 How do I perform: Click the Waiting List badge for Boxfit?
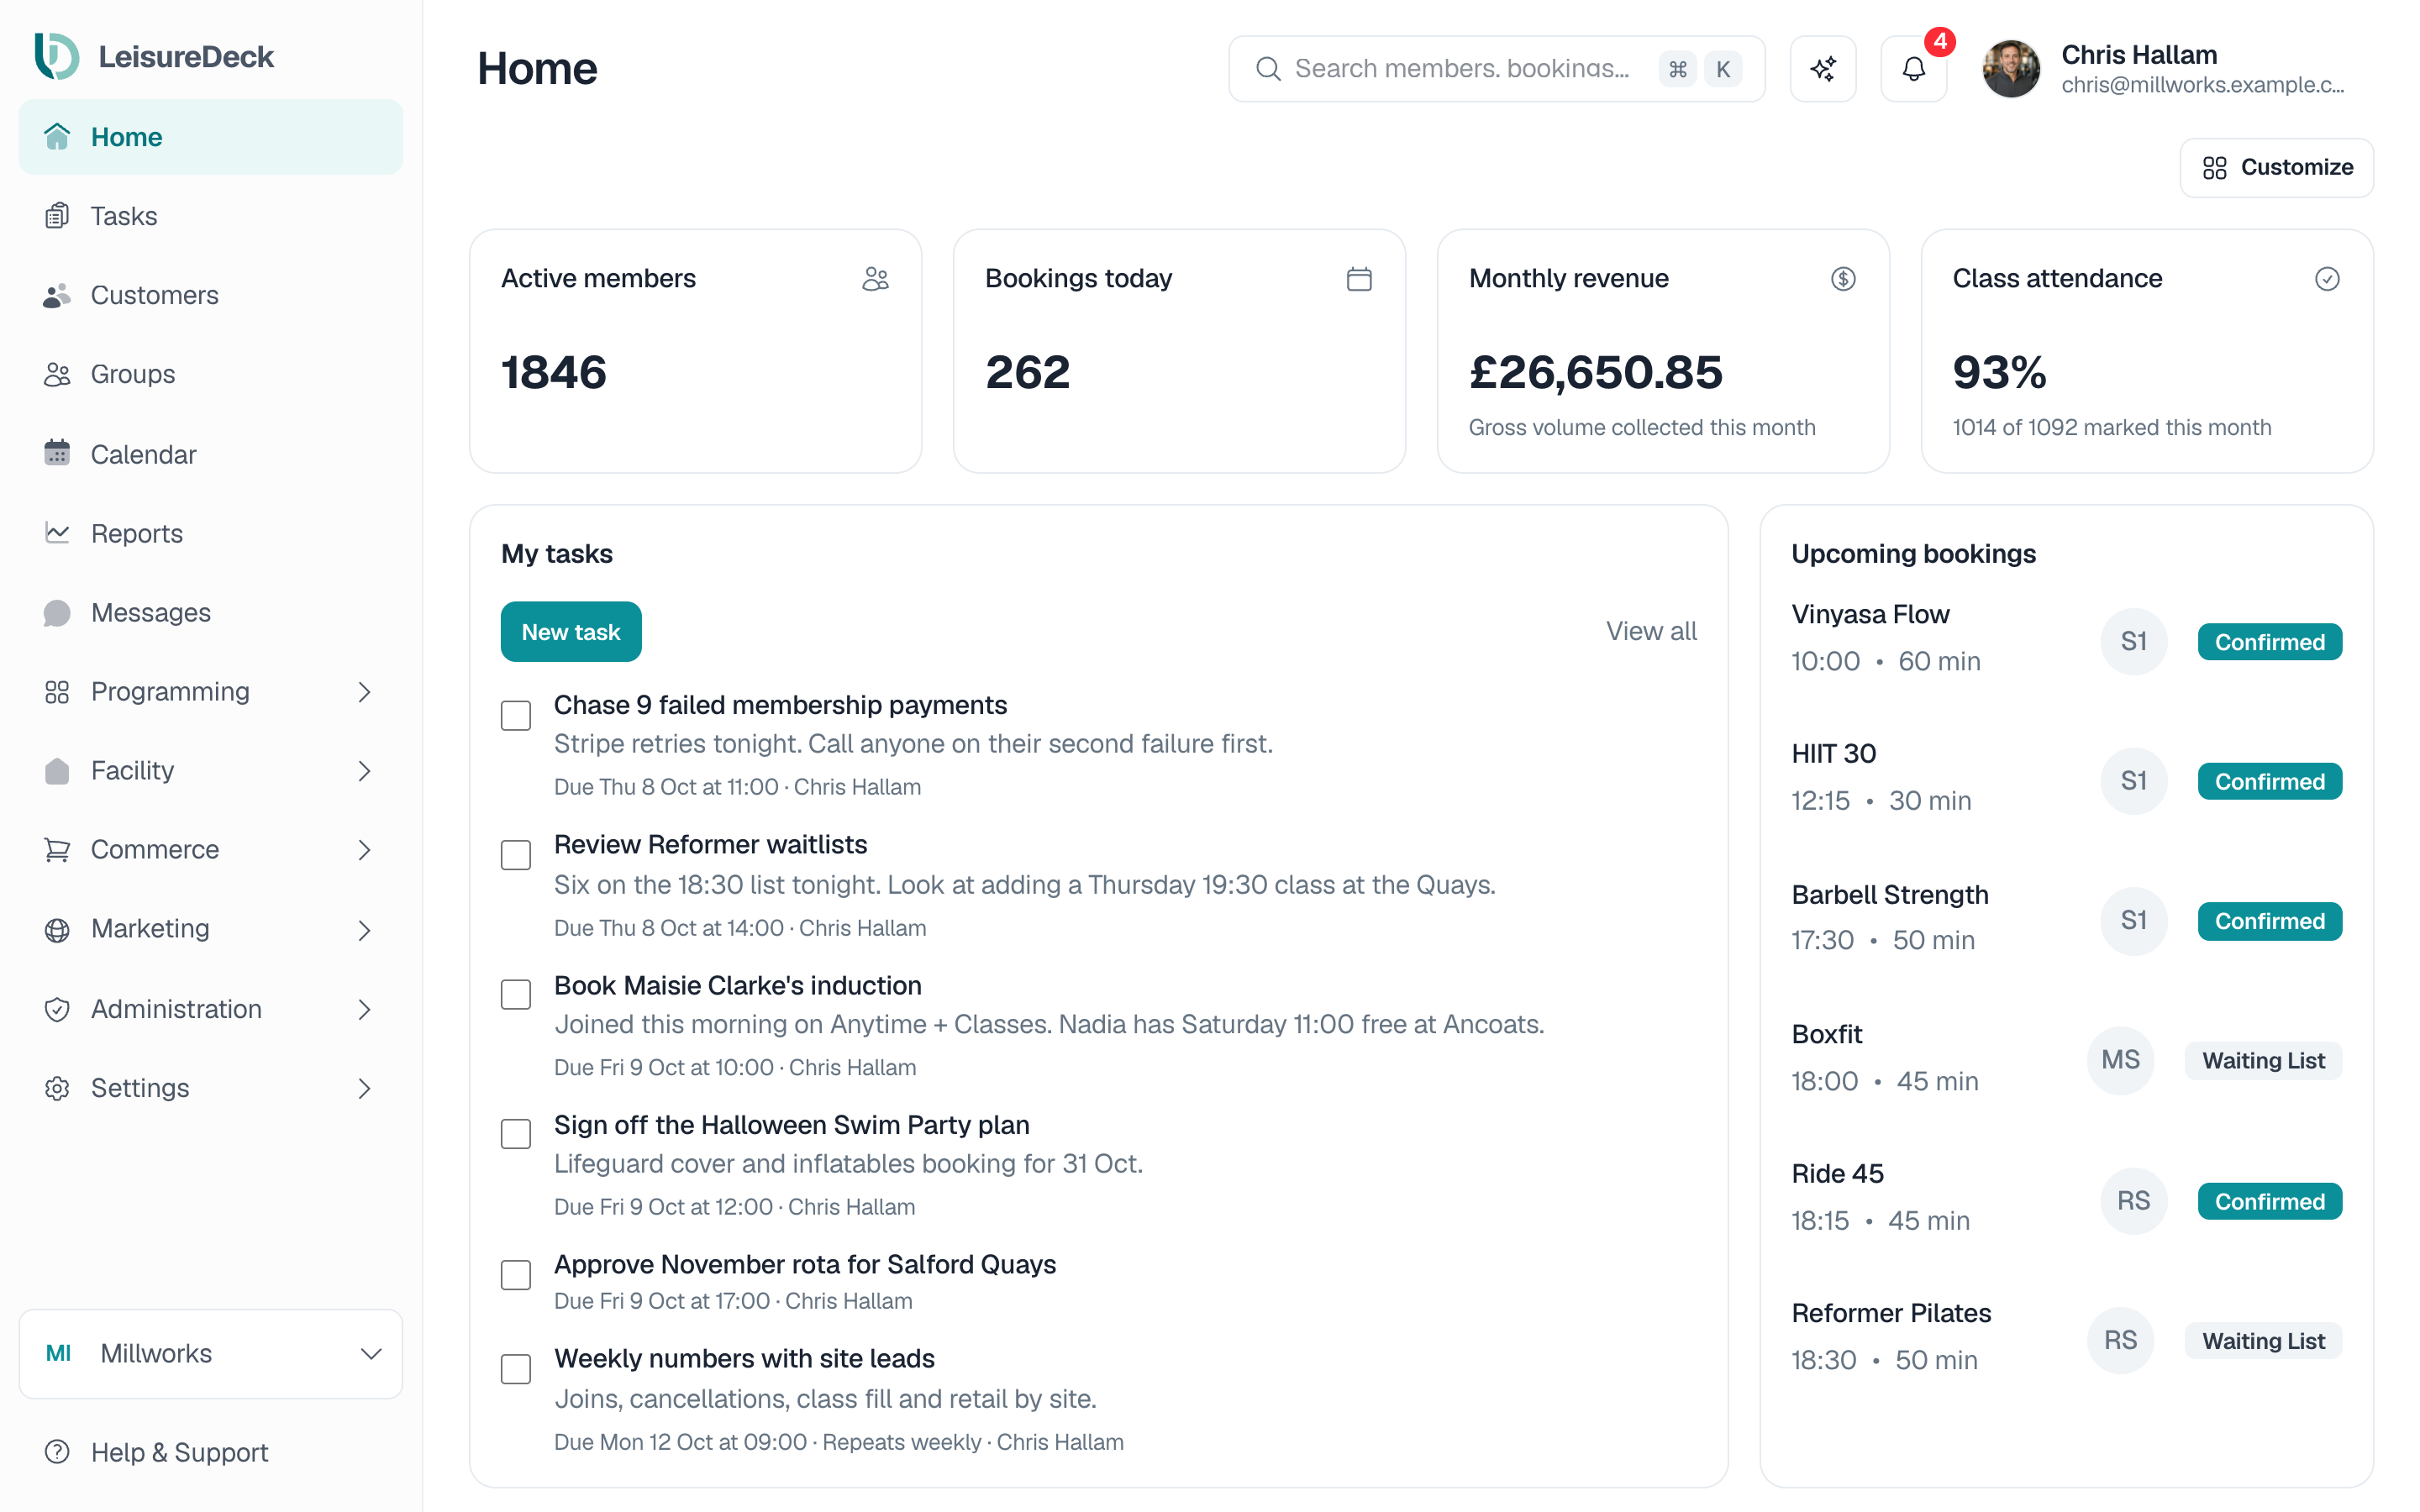click(2263, 1060)
